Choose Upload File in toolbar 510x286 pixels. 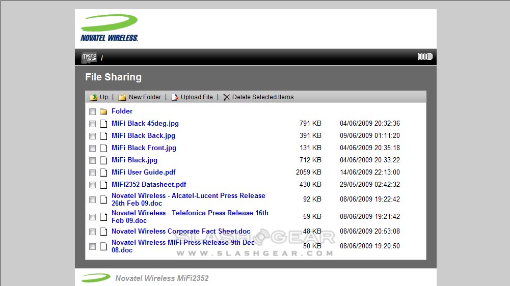[x=197, y=97]
